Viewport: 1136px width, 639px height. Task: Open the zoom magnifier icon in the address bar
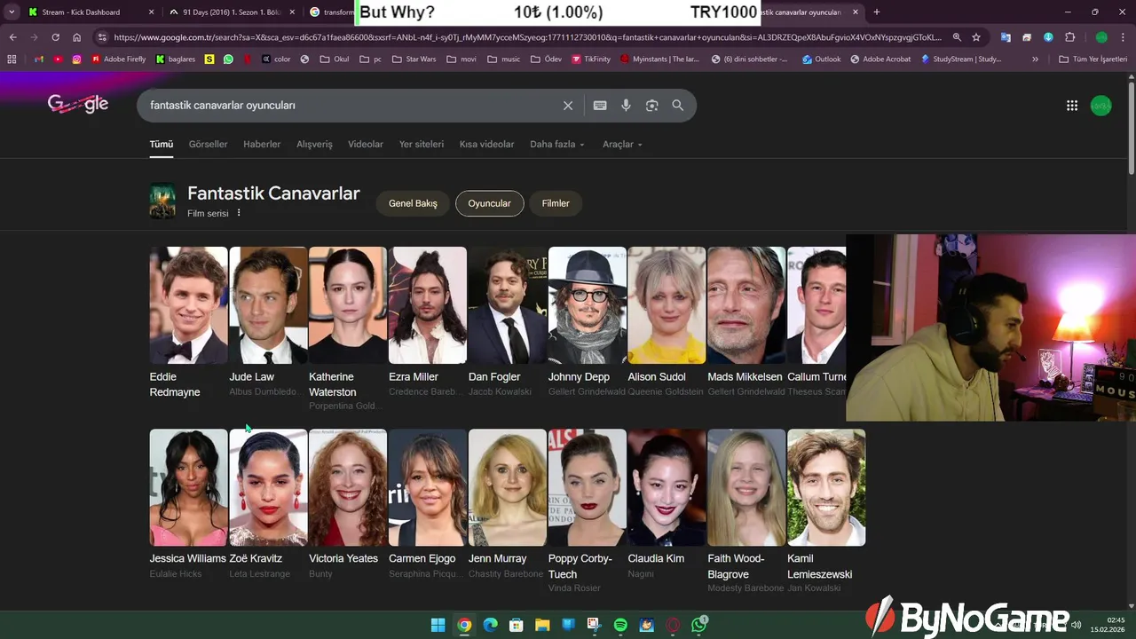pos(957,37)
